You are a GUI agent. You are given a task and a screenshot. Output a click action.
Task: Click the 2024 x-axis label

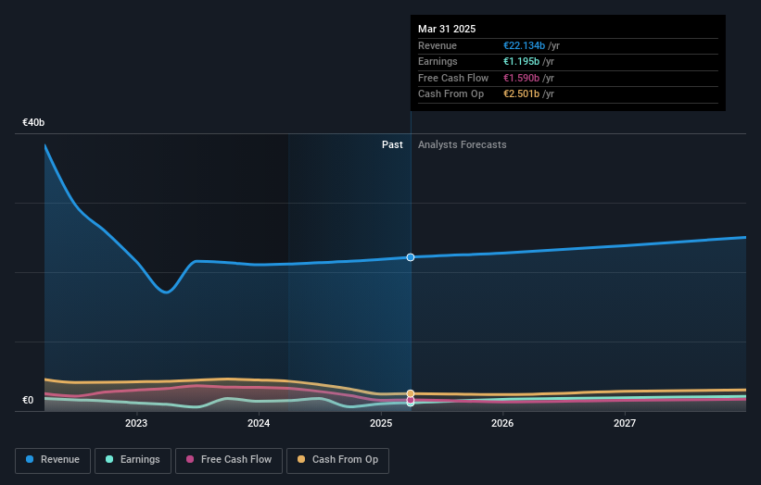(x=259, y=424)
